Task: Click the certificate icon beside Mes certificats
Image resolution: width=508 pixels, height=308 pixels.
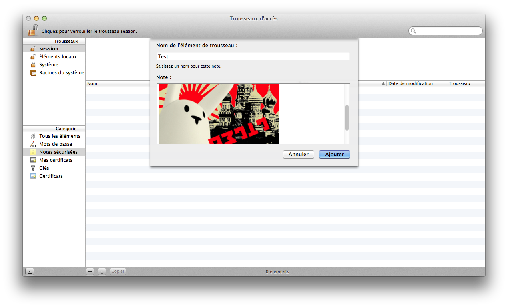Action: click(x=33, y=160)
